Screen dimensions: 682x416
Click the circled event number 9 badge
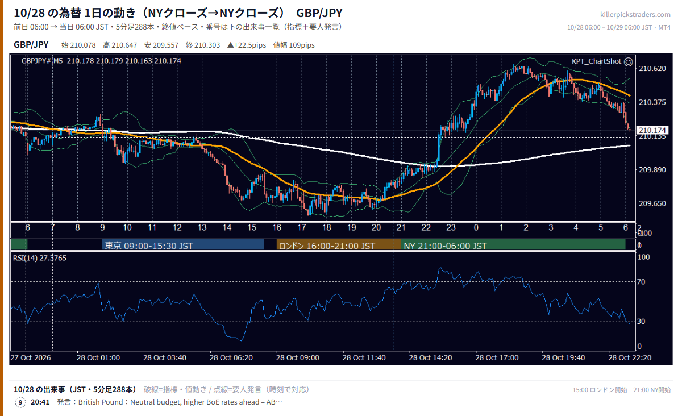point(20,402)
